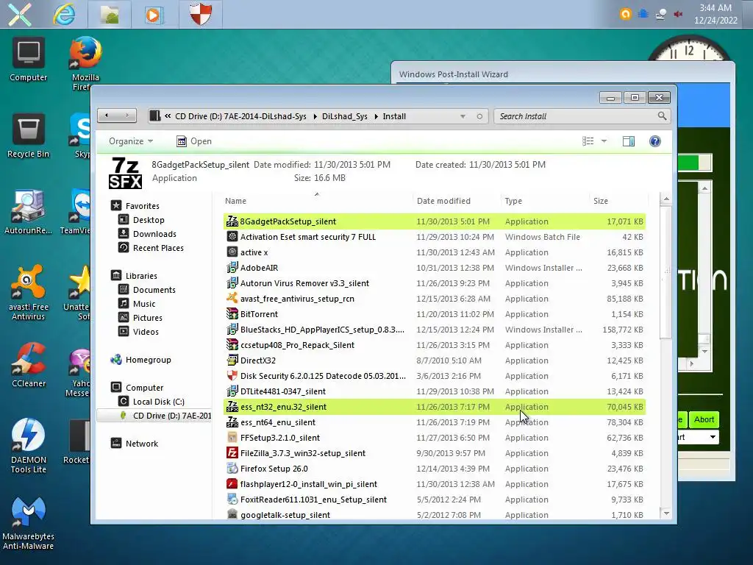Open Explorer help icon
This screenshot has height=565, width=753.
tap(655, 141)
